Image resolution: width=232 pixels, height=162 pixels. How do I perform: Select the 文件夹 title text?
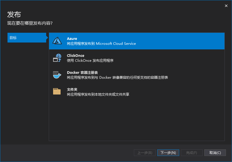pos(72,90)
